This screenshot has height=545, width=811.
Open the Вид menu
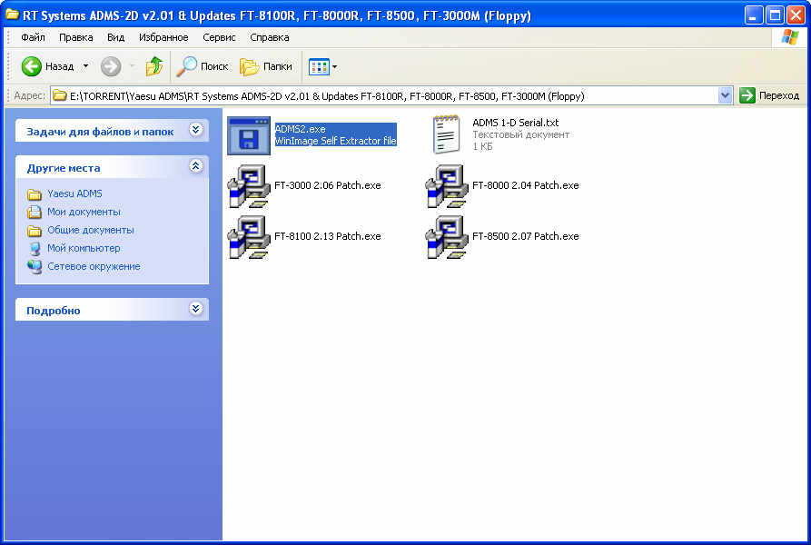coord(116,37)
